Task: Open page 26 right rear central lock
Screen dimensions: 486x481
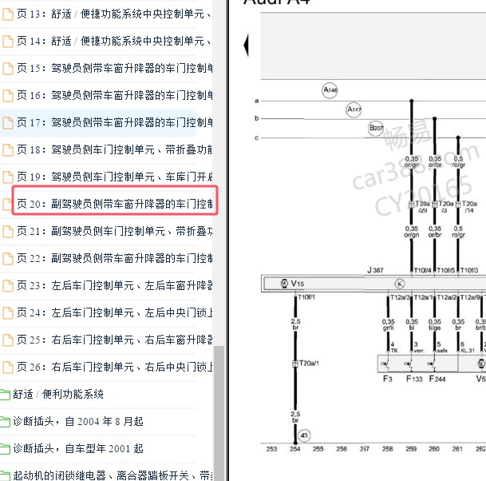Action: pyautogui.click(x=114, y=367)
